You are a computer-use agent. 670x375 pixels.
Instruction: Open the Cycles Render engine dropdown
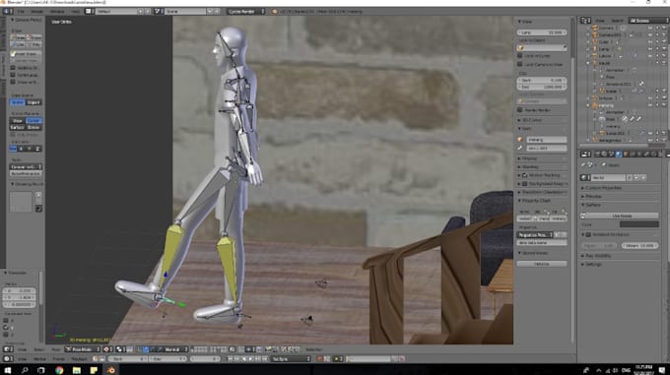click(x=246, y=12)
